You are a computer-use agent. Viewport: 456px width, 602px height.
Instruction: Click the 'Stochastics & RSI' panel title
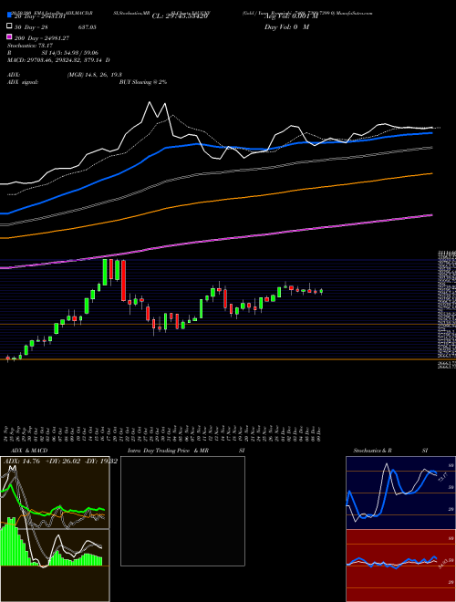pos(390,451)
